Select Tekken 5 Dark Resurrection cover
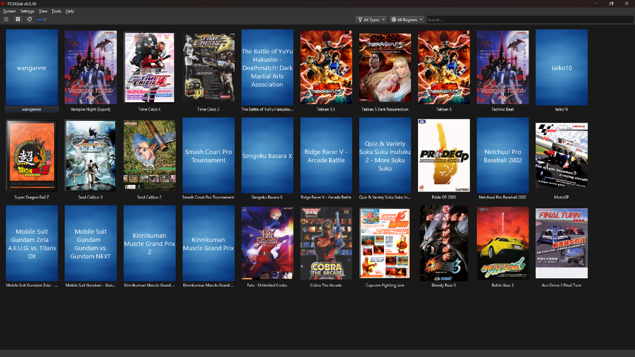The image size is (635, 357). tap(385, 68)
